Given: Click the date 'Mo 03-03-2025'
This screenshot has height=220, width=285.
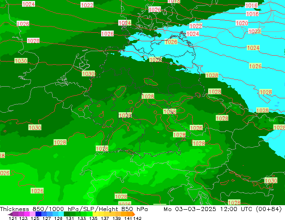Looking at the screenshot, I should 190,209.
